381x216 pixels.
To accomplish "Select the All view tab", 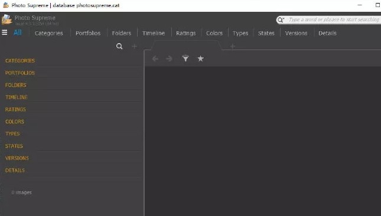I will 18,32.
